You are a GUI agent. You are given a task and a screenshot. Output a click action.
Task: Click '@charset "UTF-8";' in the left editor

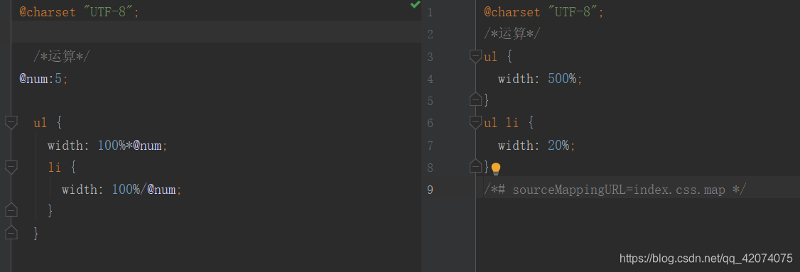click(x=79, y=12)
